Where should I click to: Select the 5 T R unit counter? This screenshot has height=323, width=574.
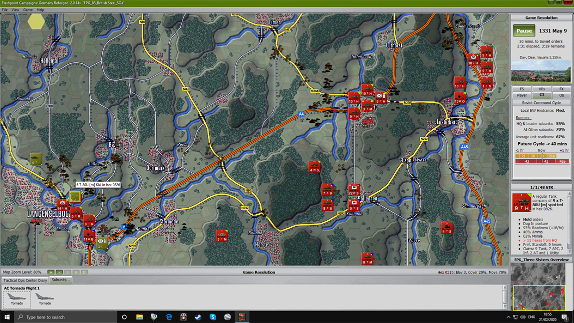click(76, 213)
